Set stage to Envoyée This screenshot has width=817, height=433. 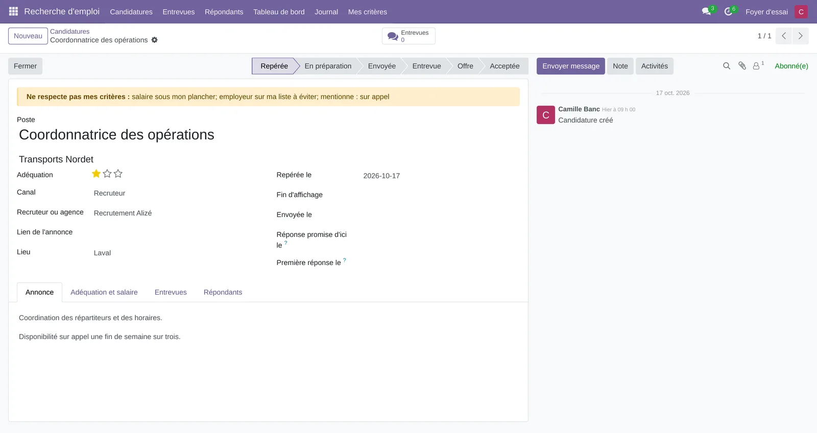(382, 66)
